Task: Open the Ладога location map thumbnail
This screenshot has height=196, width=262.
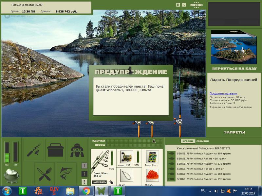Action: 234,47
